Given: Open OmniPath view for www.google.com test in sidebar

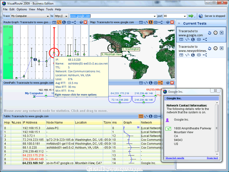Looking at the screenshot, I should 205,39.
